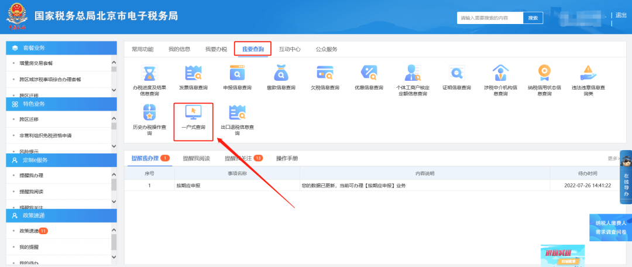Click 退出 link at top right
The image size is (632, 267).
tap(621, 15)
